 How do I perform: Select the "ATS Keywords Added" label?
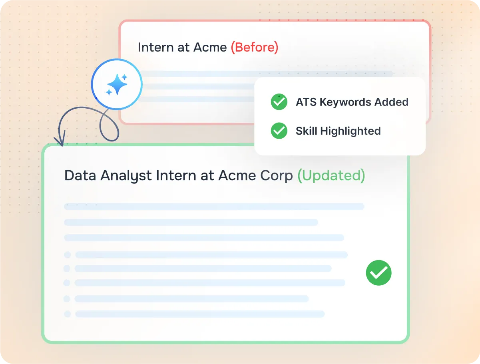point(352,102)
